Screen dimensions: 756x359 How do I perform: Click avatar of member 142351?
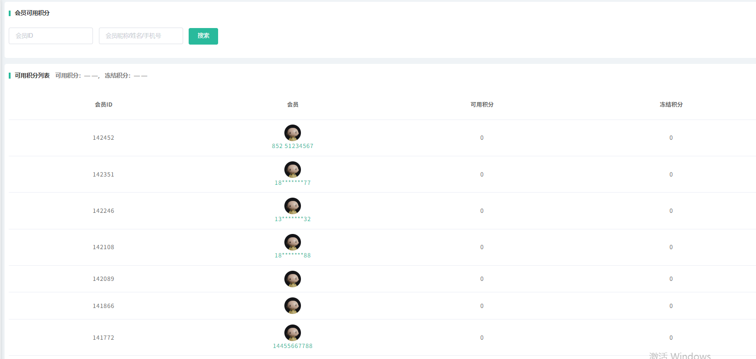293,170
